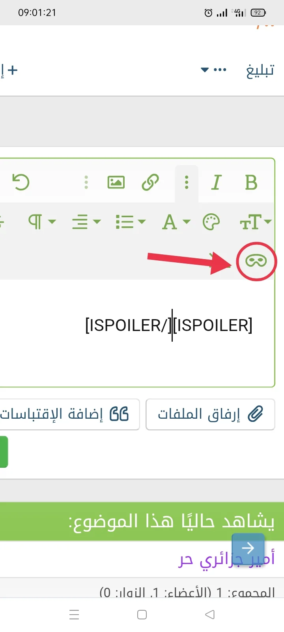
Task: Click the insert link chain icon
Action: click(150, 182)
